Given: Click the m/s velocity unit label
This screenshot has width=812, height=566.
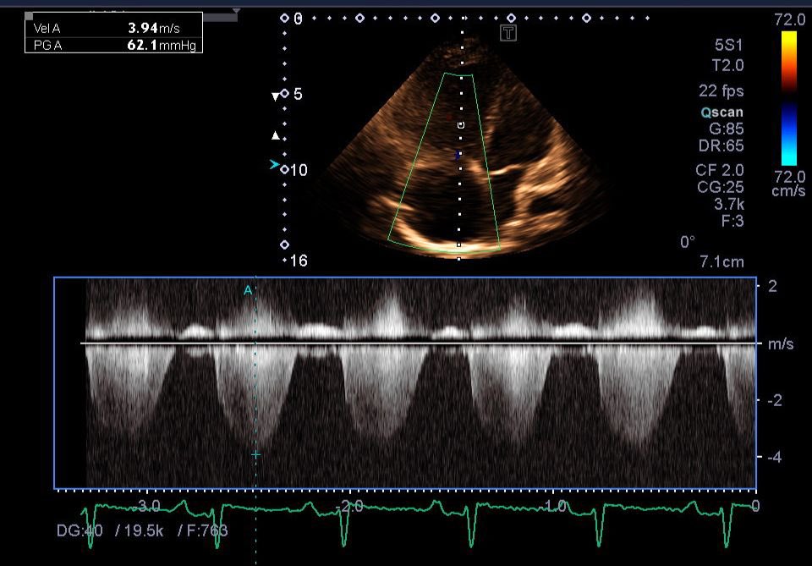Looking at the screenshot, I should coord(781,343).
